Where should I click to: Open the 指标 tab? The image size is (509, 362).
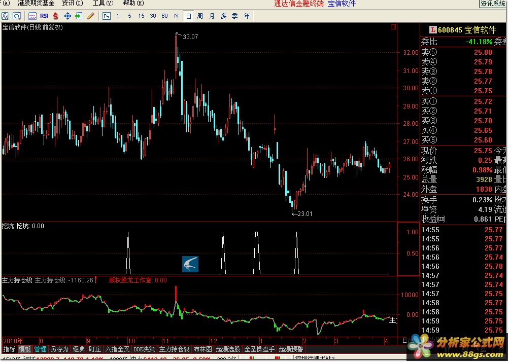10,349
